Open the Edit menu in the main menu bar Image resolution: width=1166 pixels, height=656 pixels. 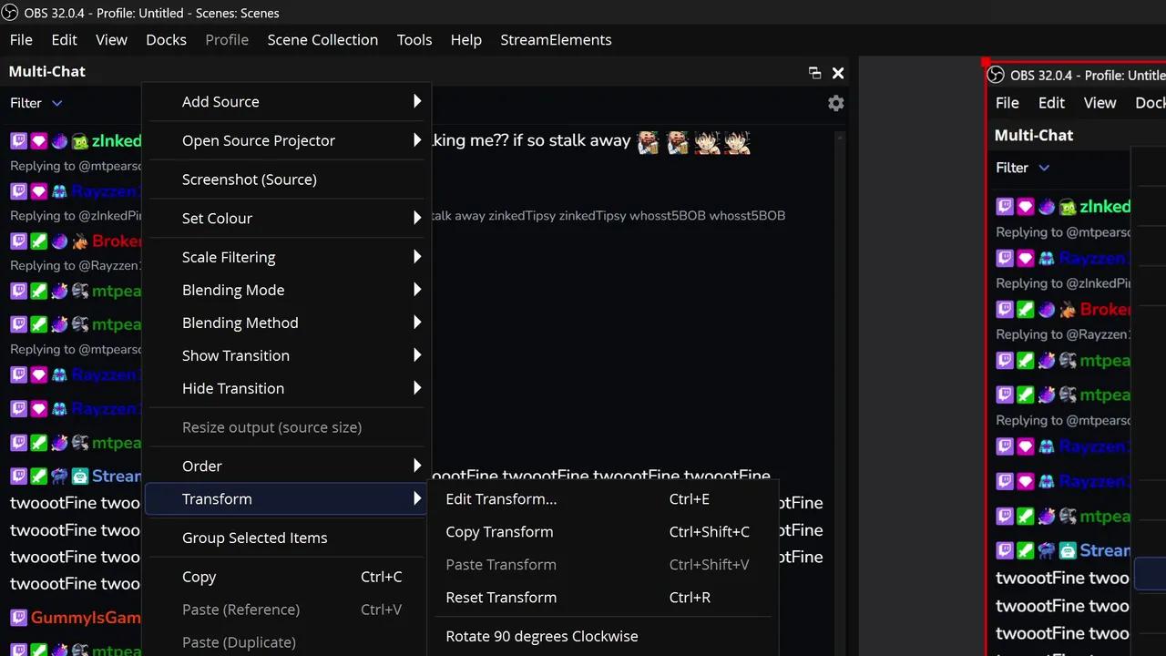tap(64, 40)
